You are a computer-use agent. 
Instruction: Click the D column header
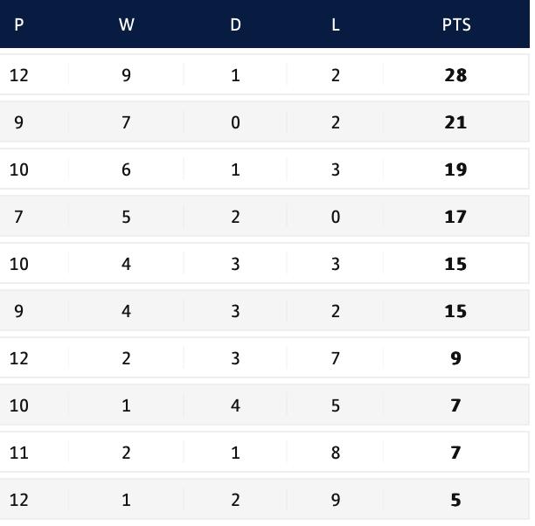point(235,24)
